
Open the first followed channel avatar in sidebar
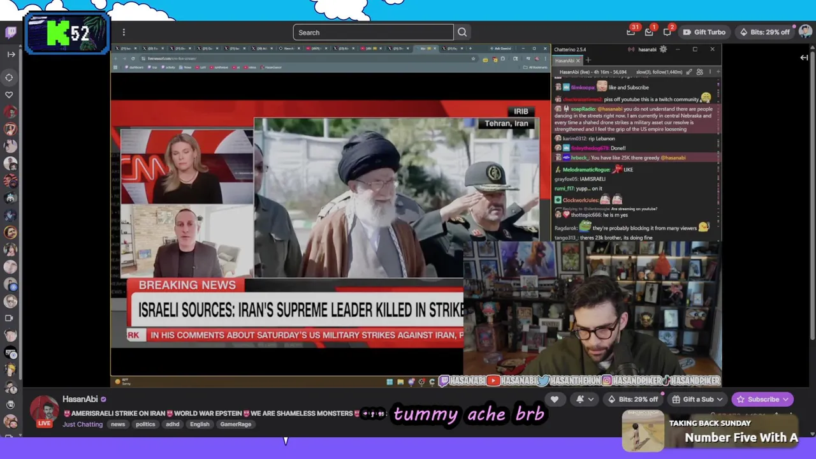point(10,112)
